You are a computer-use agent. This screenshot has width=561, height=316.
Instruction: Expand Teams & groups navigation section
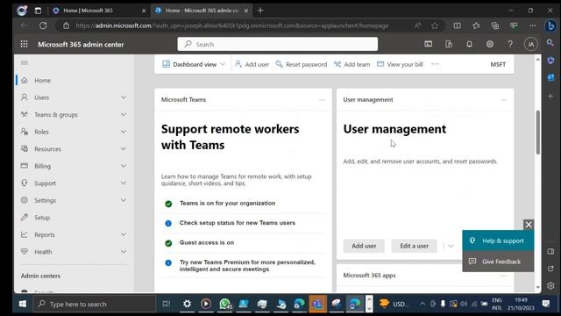tap(124, 114)
